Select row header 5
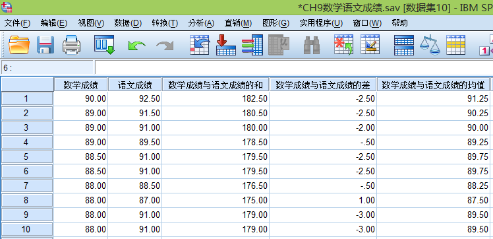The width and height of the screenshot is (493, 239). (27, 157)
